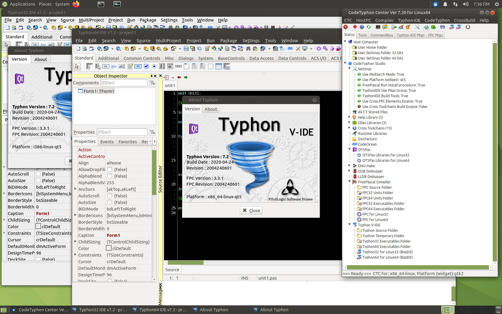
Task: Expand the Constraints property in Typhon64 Object Inspector
Action: 75,254
